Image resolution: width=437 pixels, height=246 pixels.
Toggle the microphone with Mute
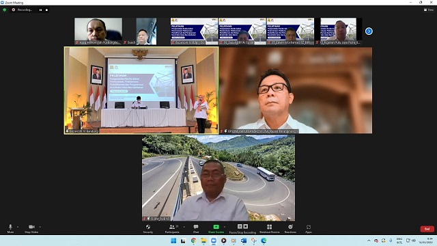tap(10, 229)
